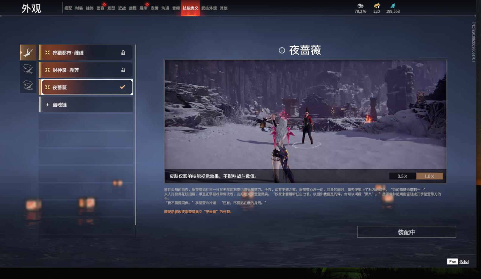Click the red flame icon above 技能奥义 tab
This screenshot has height=279, width=481.
tap(190, 4)
